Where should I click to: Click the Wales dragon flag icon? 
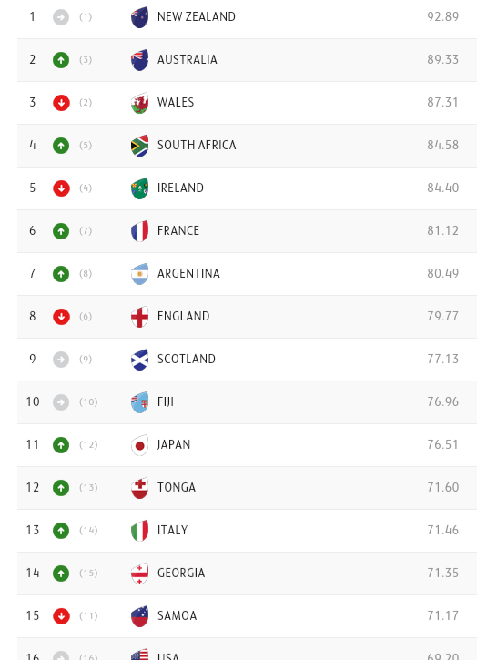(x=139, y=103)
